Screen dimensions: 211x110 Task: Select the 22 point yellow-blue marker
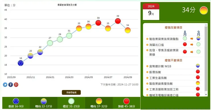point(40,52)
